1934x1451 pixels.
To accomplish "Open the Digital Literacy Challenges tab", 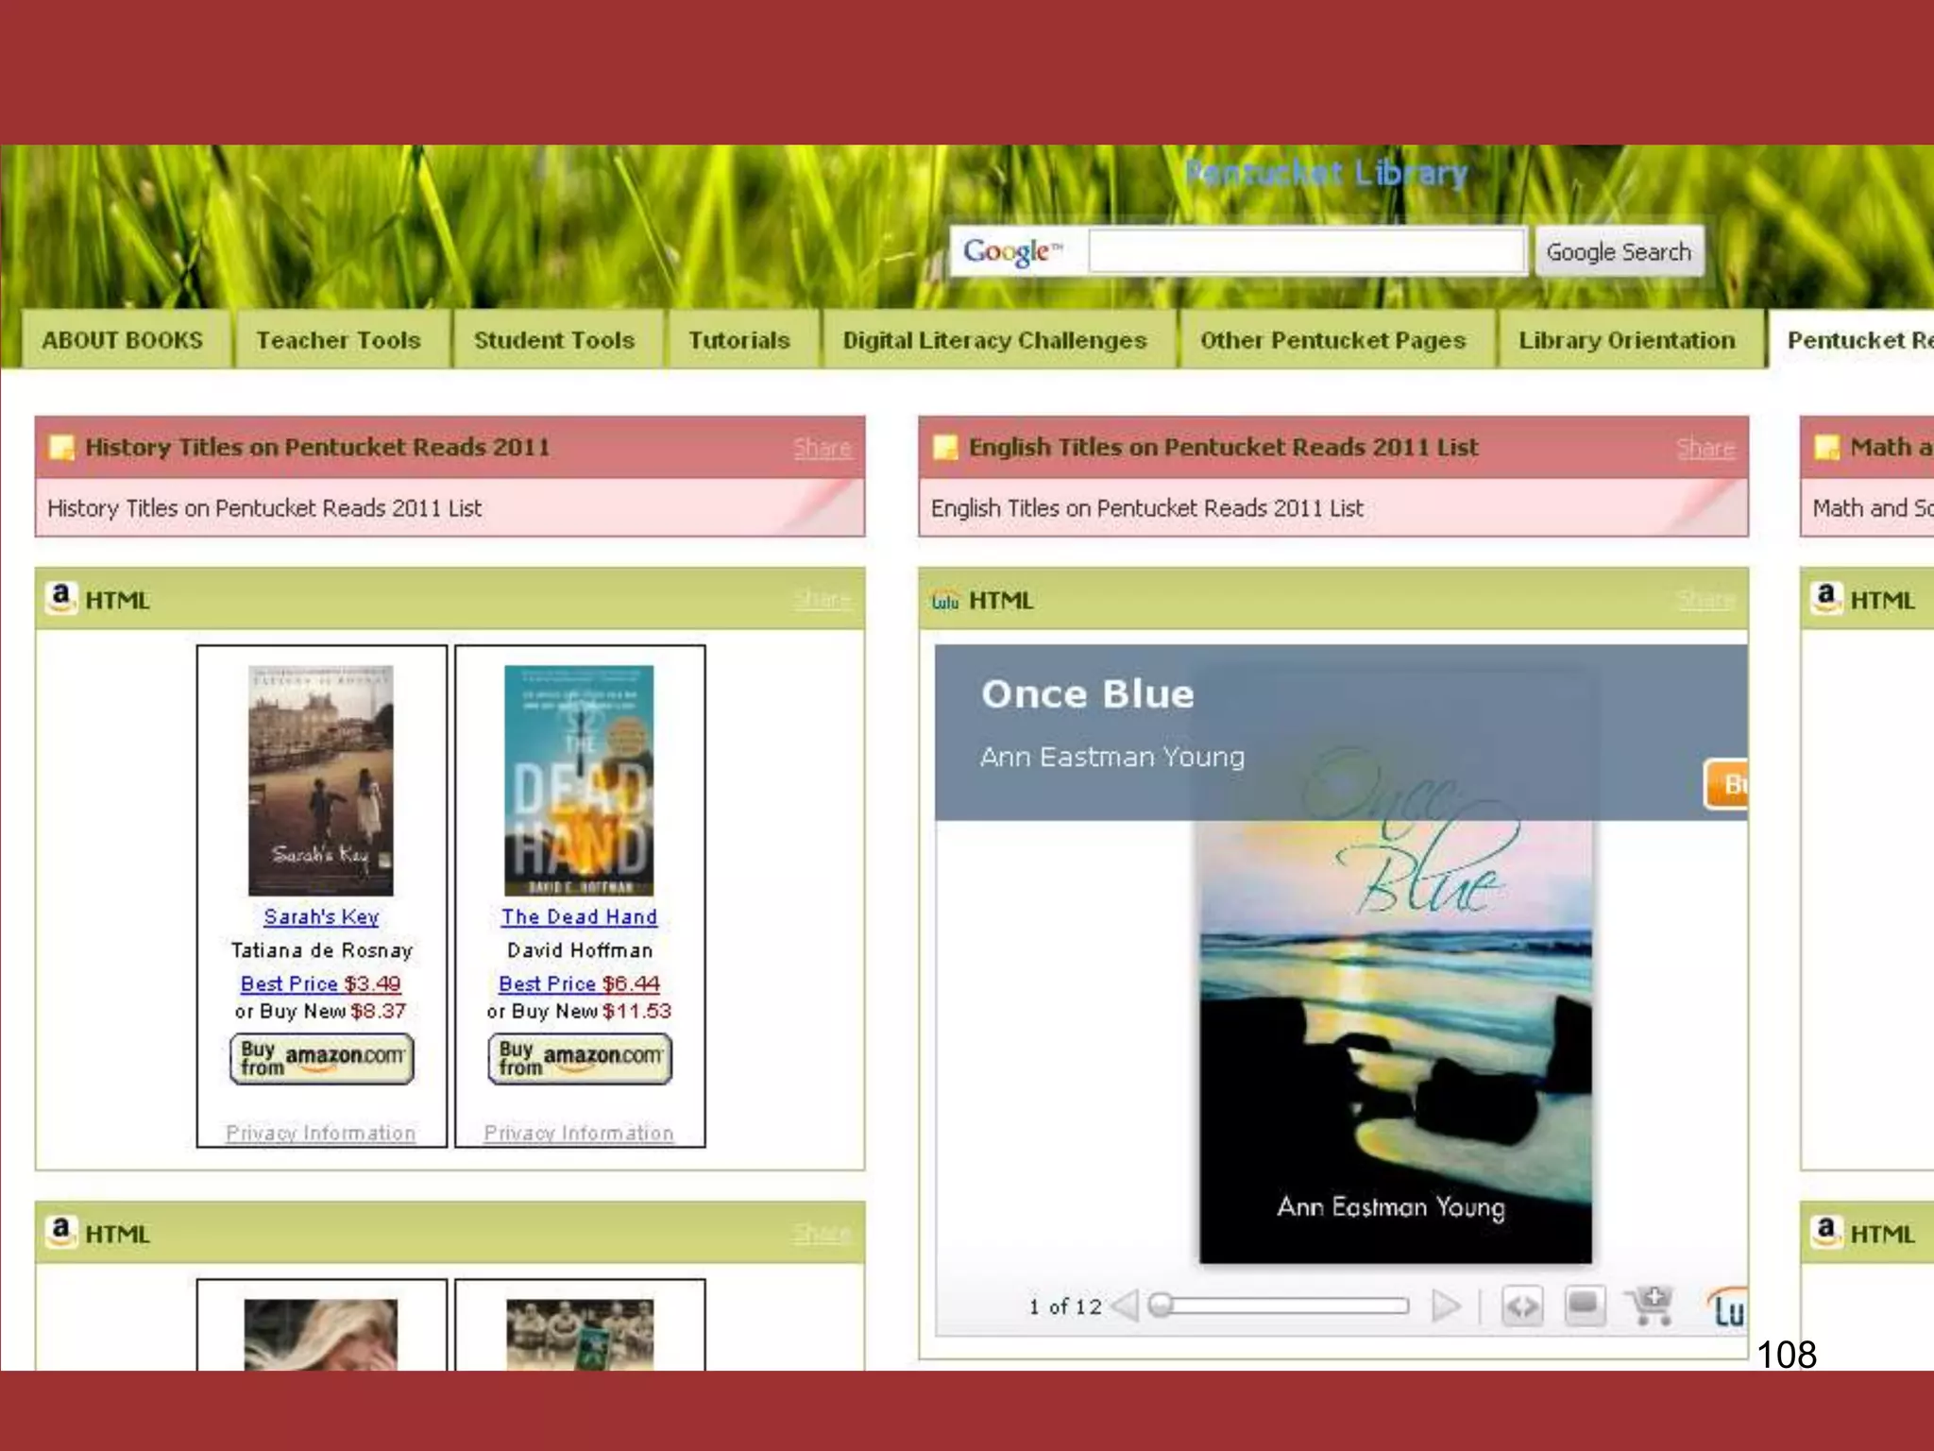I will (x=994, y=340).
